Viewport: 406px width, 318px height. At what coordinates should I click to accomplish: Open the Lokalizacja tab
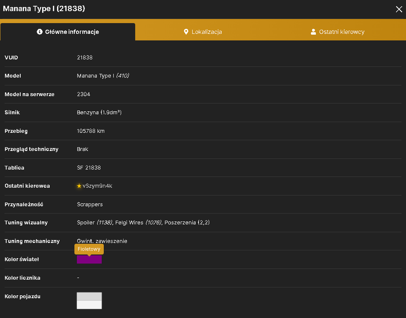pos(203,32)
